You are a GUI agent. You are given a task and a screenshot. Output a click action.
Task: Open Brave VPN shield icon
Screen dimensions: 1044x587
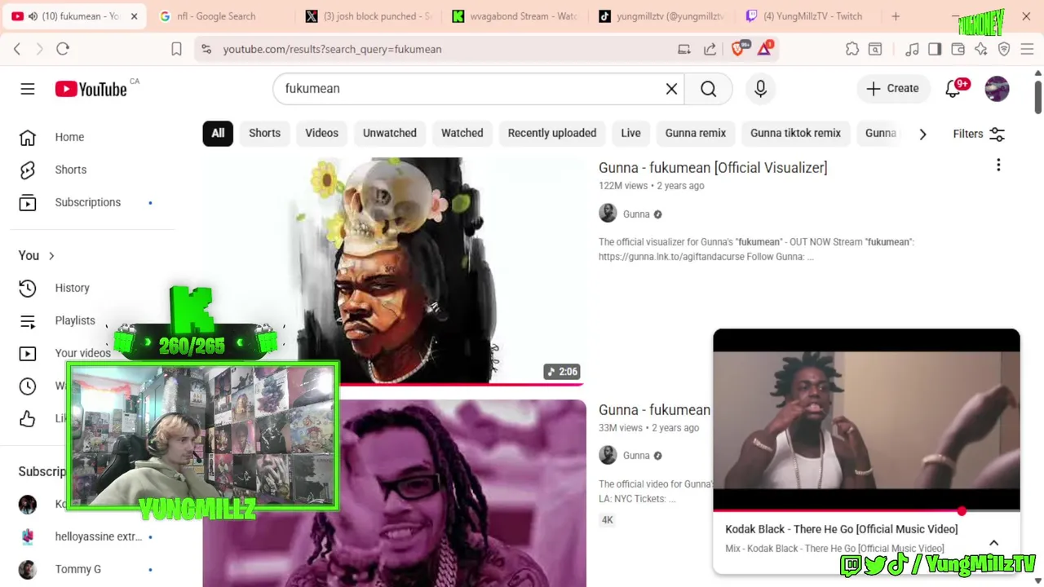[1004, 49]
